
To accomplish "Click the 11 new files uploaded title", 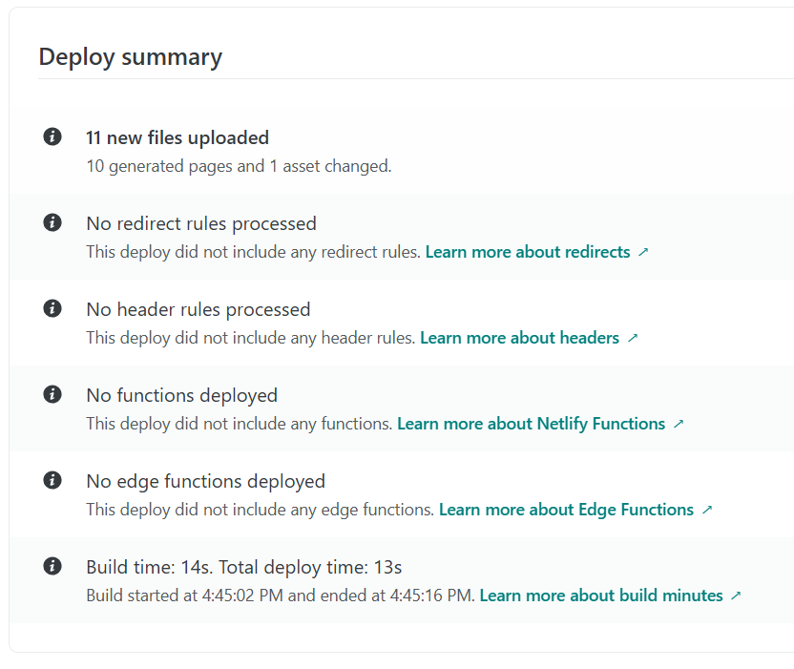I will click(178, 137).
